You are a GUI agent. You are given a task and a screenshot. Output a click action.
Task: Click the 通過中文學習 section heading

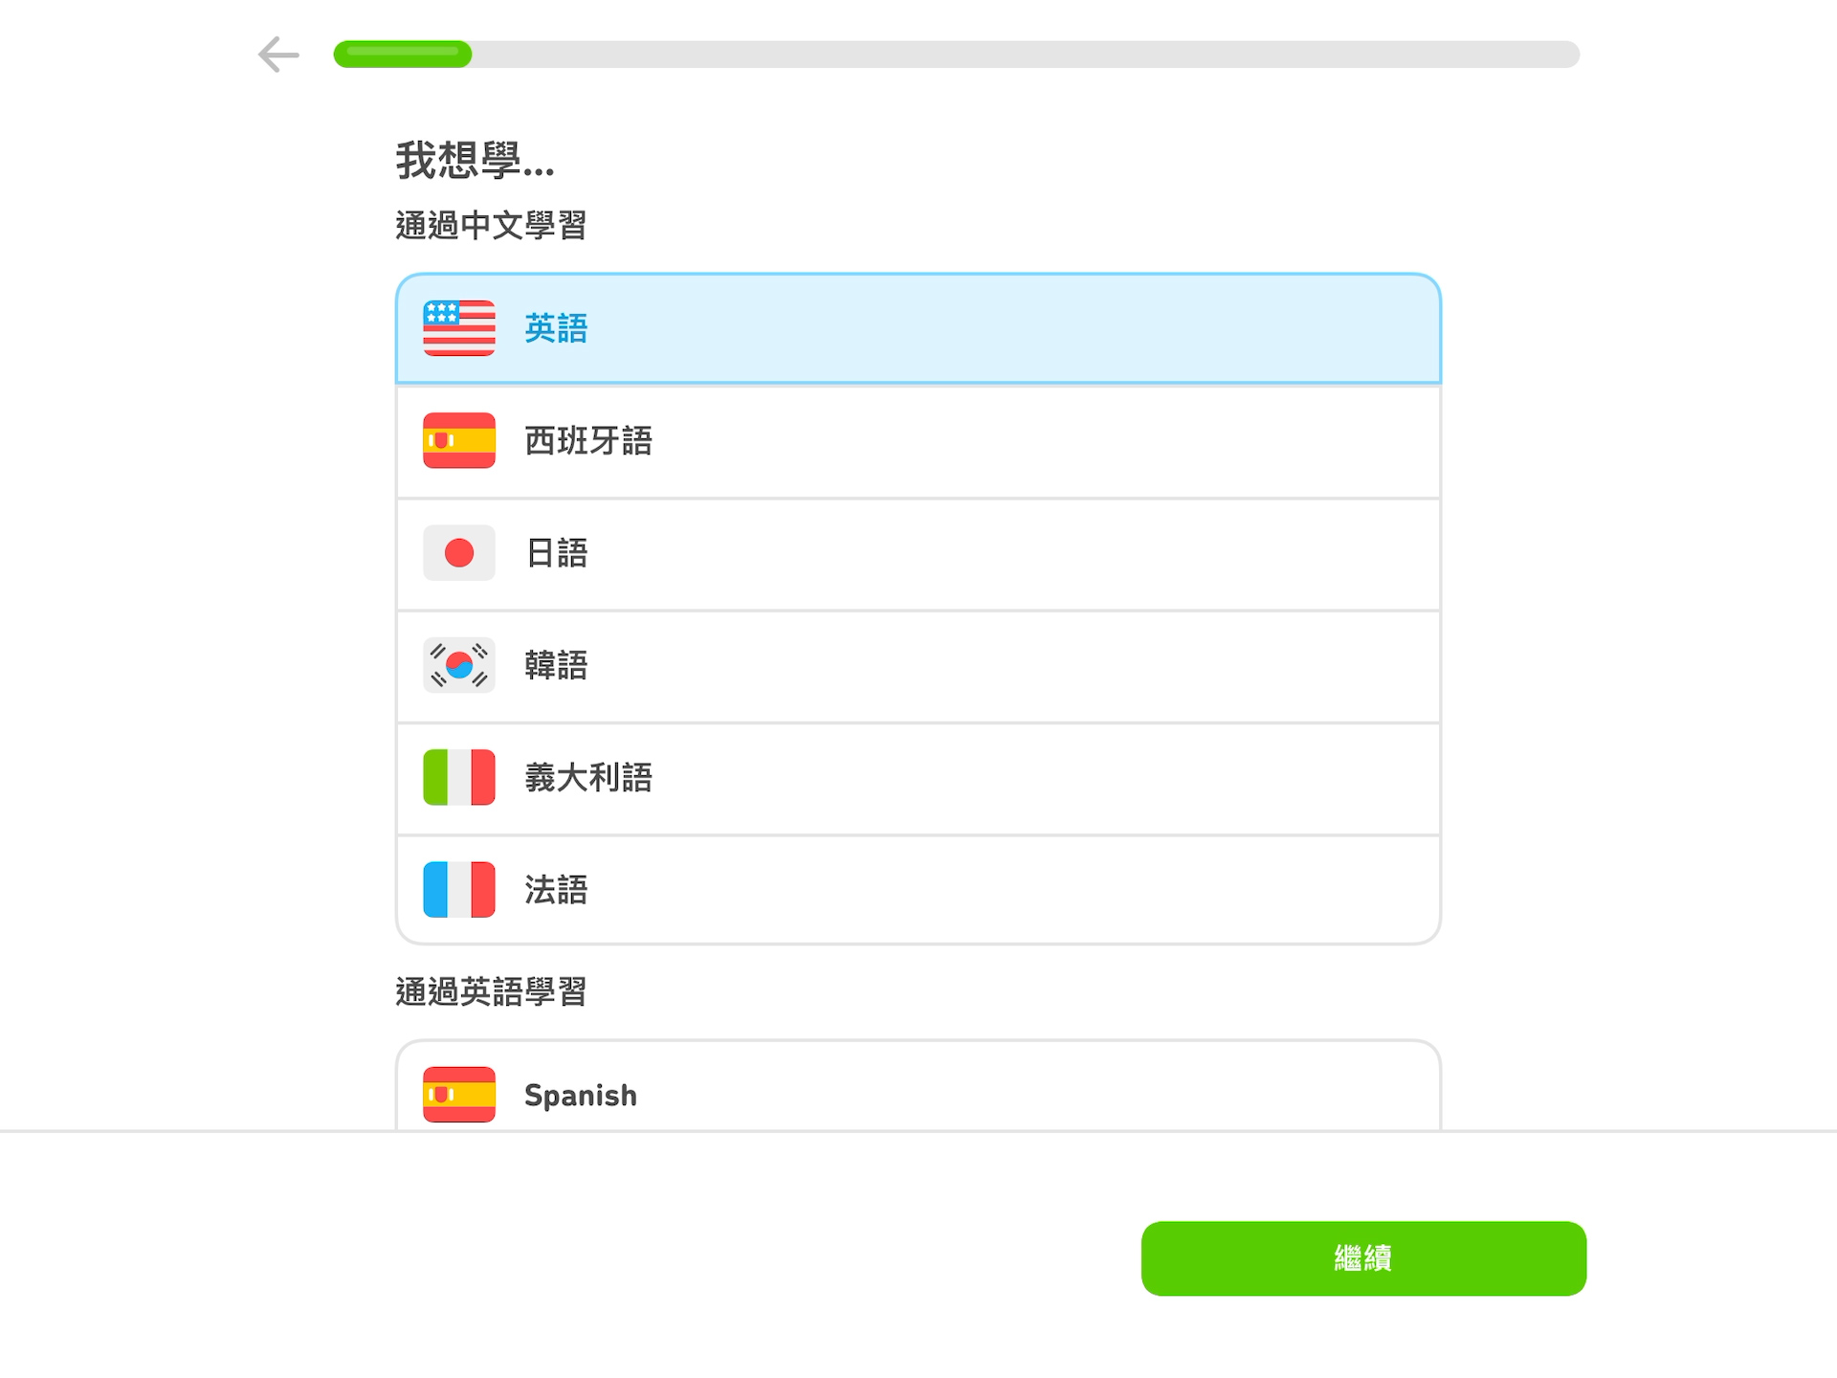coord(491,226)
